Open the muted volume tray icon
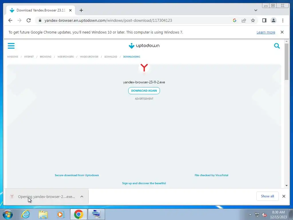The image size is (293, 220). 264,215
